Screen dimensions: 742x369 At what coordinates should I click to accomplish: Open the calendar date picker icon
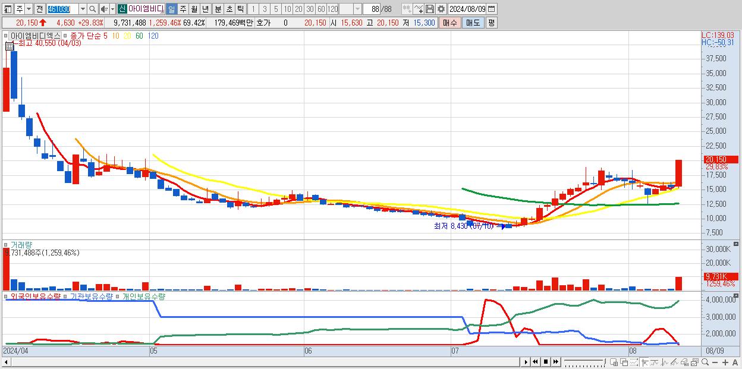click(x=492, y=9)
